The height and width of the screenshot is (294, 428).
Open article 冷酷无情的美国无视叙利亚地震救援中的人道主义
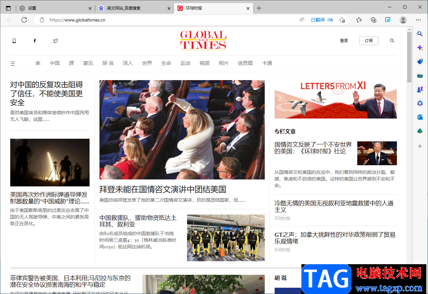(x=334, y=206)
